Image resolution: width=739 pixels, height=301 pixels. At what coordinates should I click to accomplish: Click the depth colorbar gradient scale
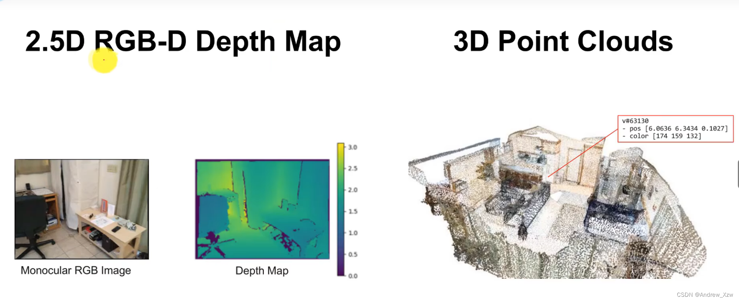point(341,209)
